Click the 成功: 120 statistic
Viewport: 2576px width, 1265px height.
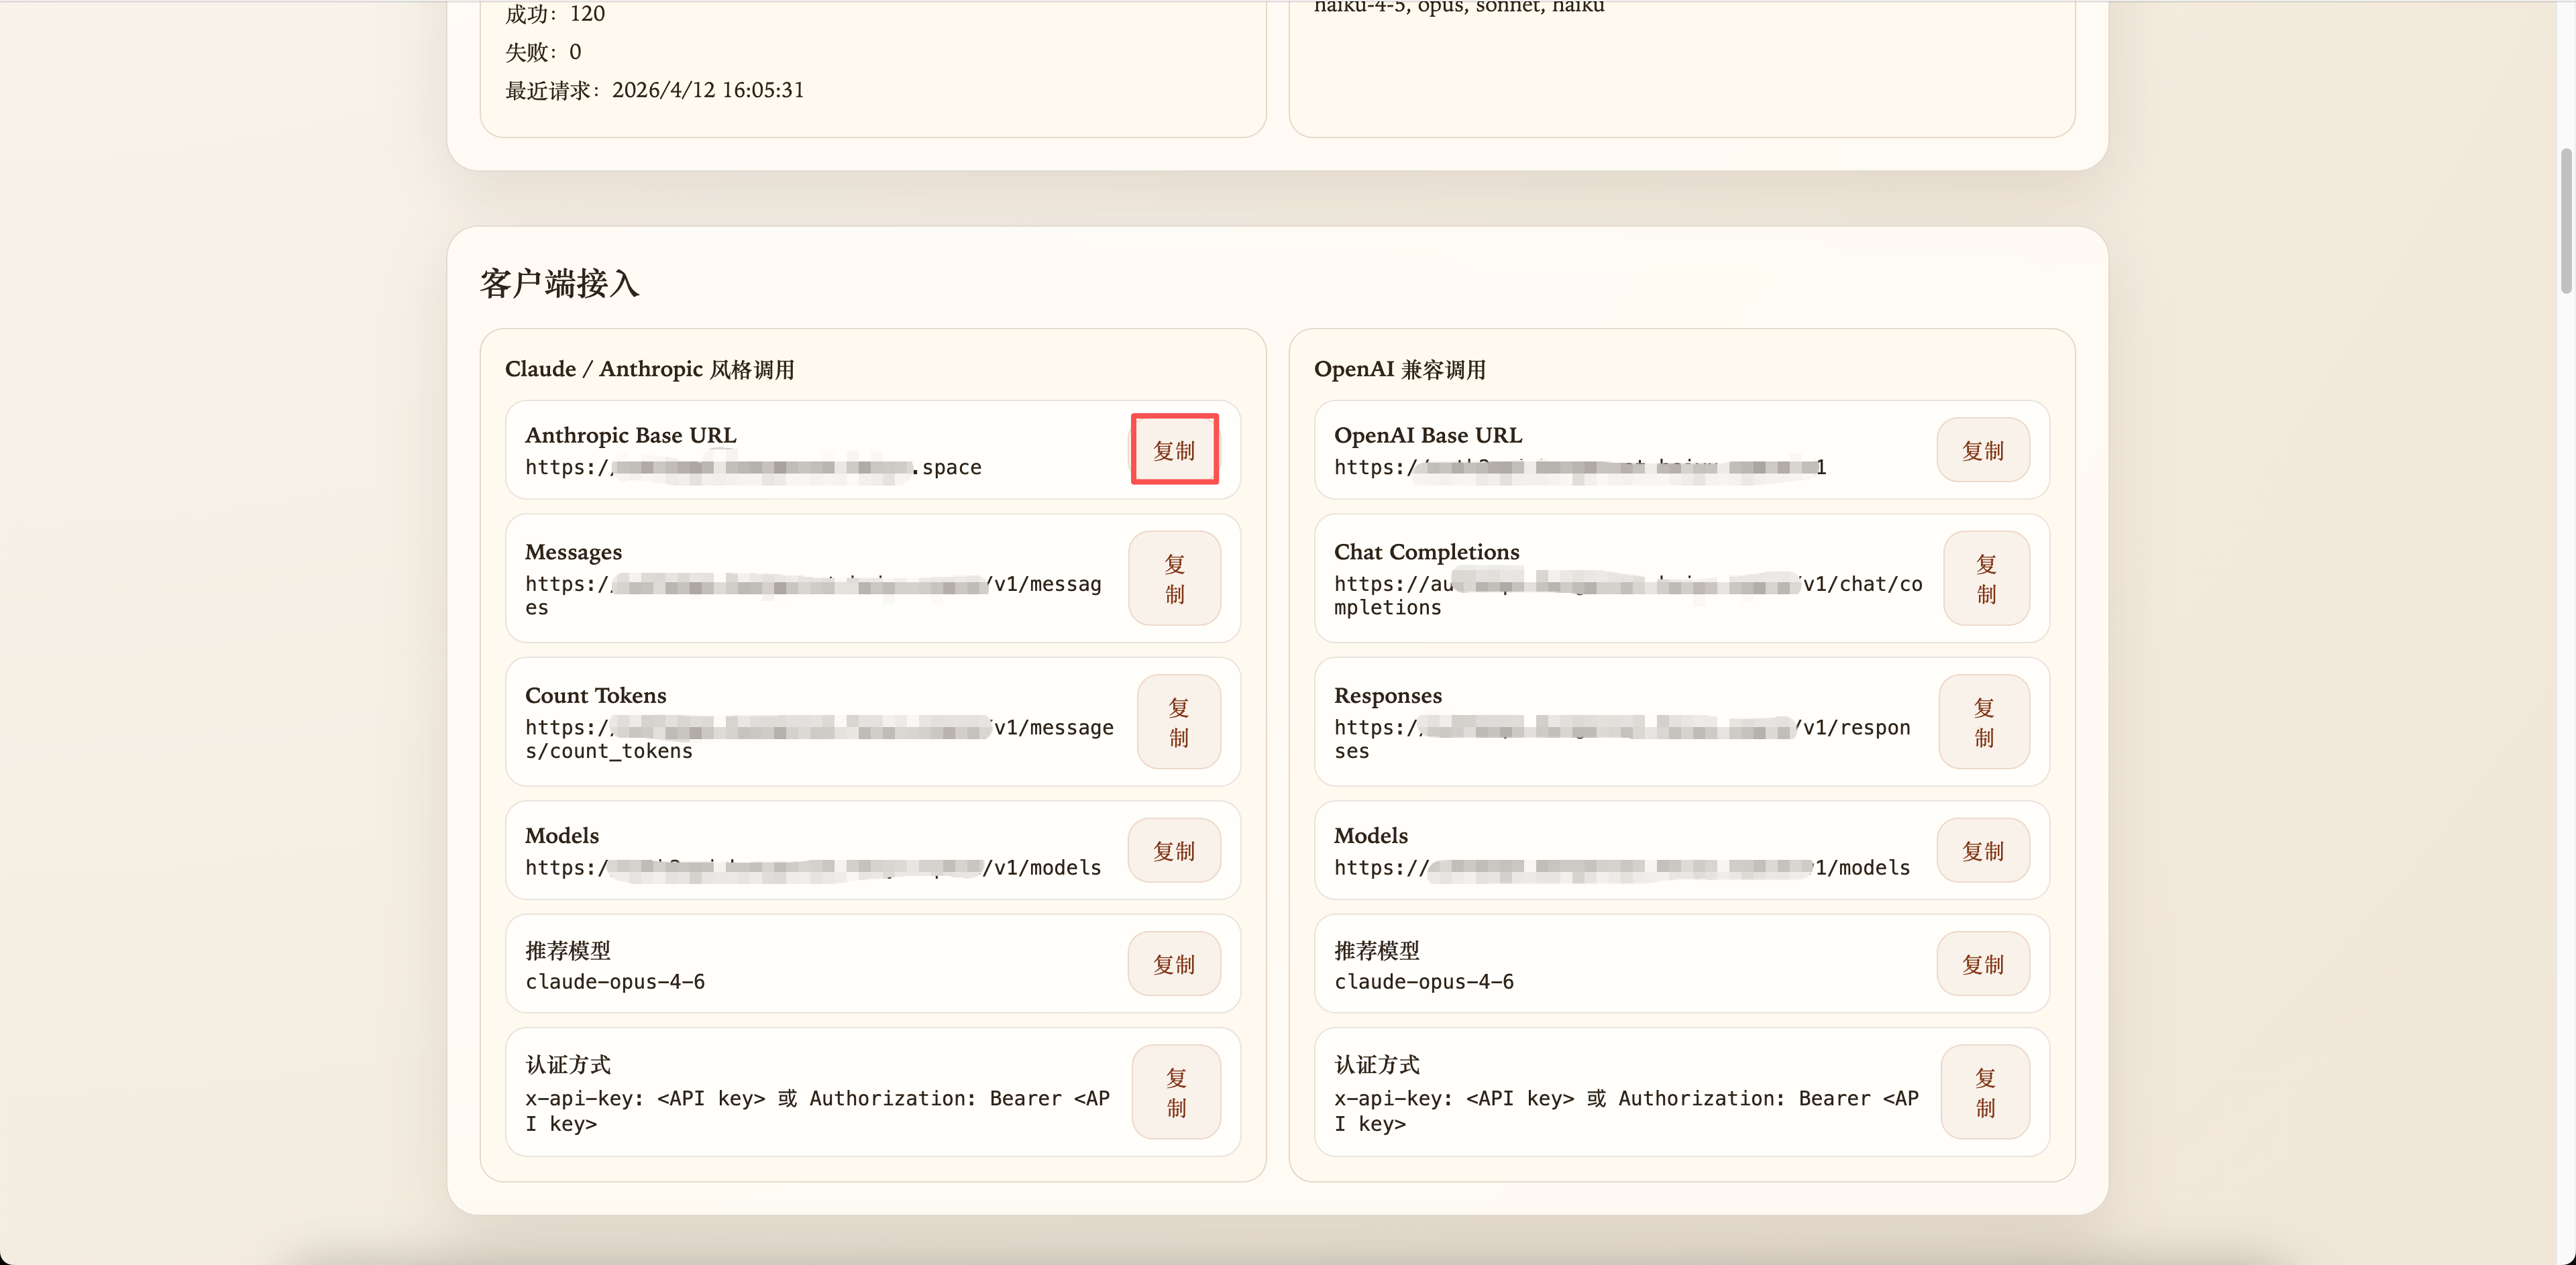[555, 13]
